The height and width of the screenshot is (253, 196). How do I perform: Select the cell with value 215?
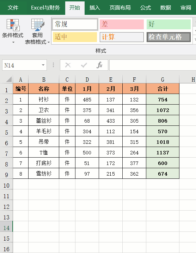[111, 173]
